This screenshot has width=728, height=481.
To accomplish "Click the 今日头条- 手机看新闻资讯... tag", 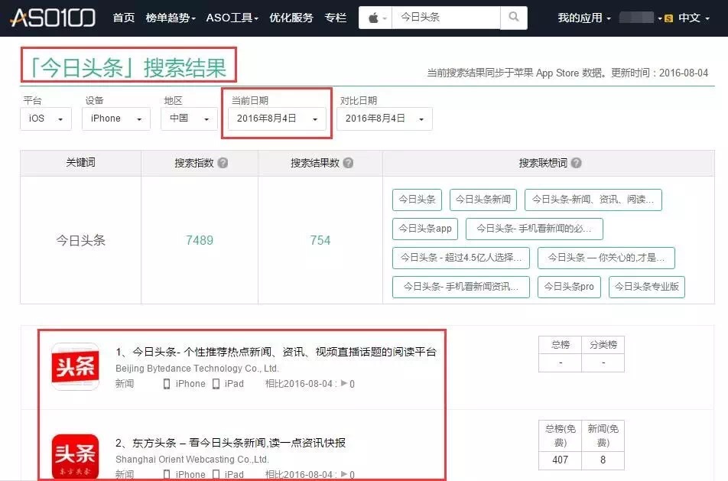I will (x=460, y=287).
